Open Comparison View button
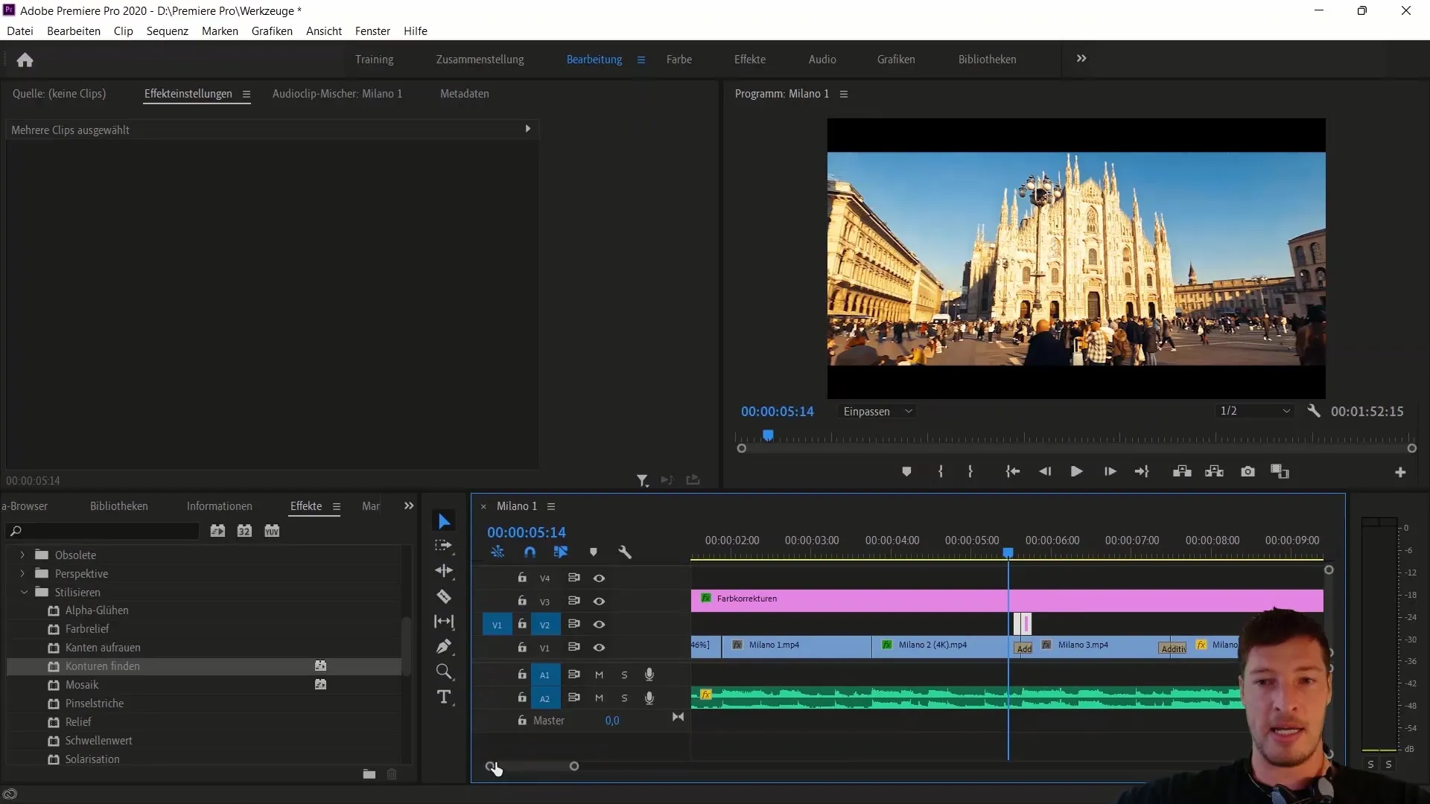 point(1280,471)
